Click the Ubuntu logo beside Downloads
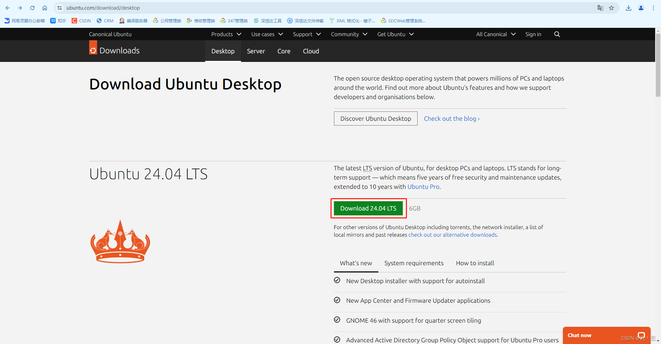The height and width of the screenshot is (344, 661). [x=93, y=47]
